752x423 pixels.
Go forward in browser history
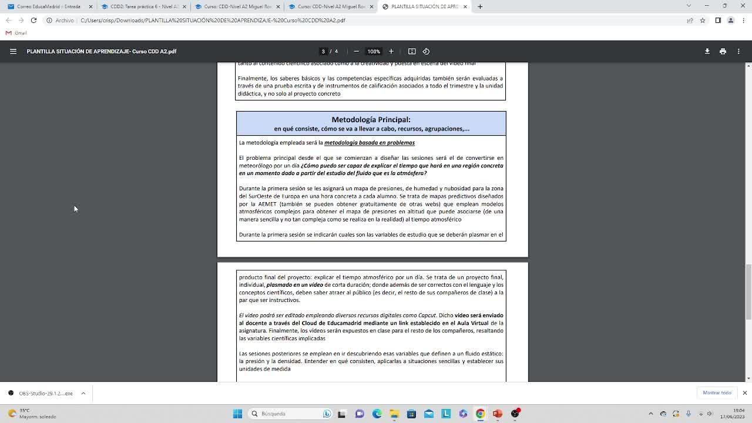(21, 20)
